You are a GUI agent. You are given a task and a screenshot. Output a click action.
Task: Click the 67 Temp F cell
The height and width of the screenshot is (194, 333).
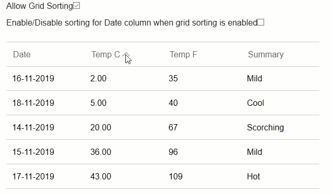tap(173, 128)
